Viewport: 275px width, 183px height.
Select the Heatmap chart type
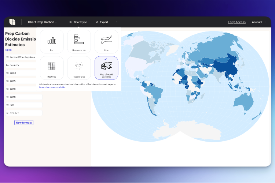pos(52,68)
